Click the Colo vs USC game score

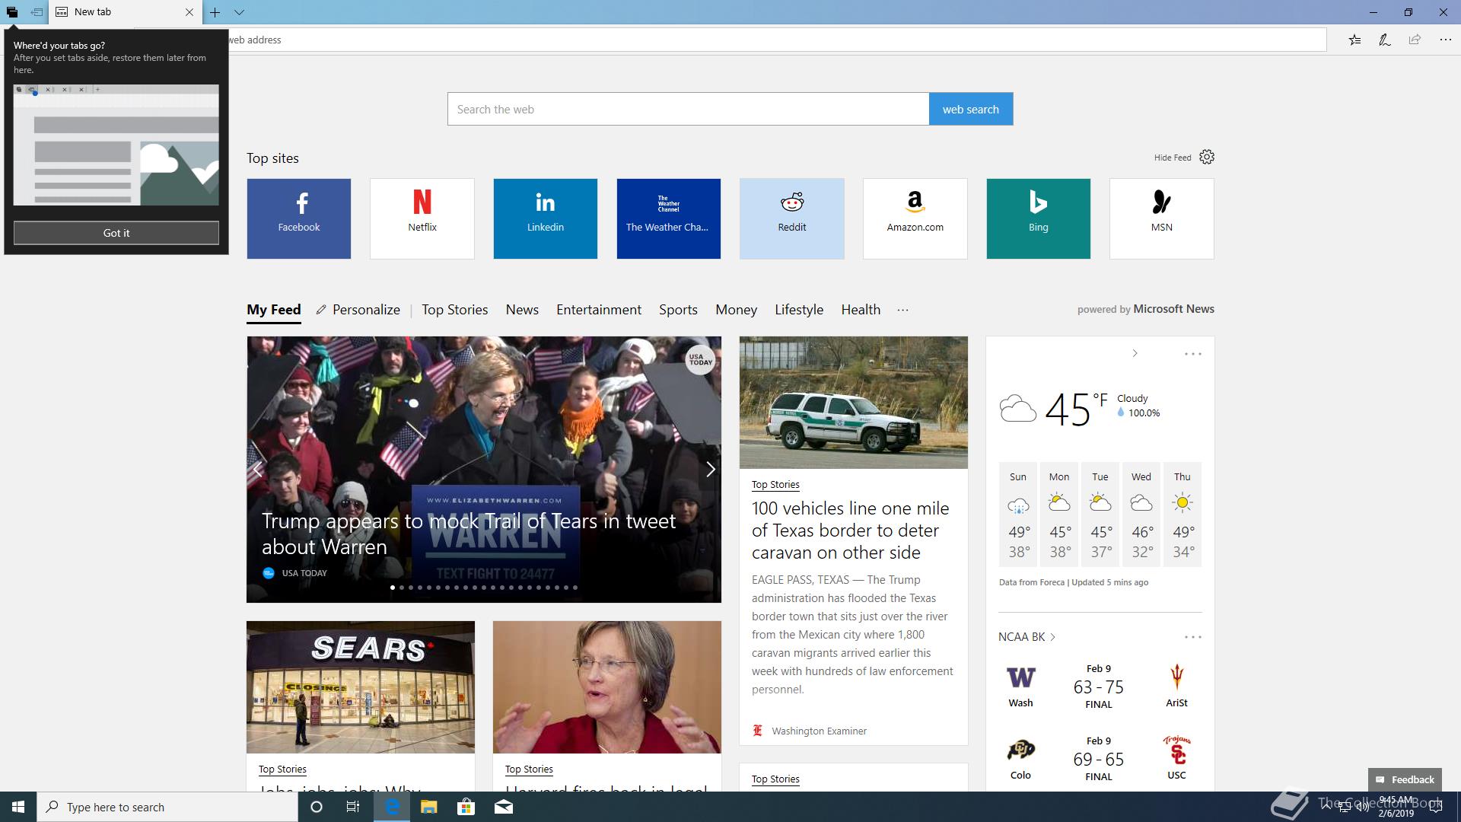point(1098,760)
